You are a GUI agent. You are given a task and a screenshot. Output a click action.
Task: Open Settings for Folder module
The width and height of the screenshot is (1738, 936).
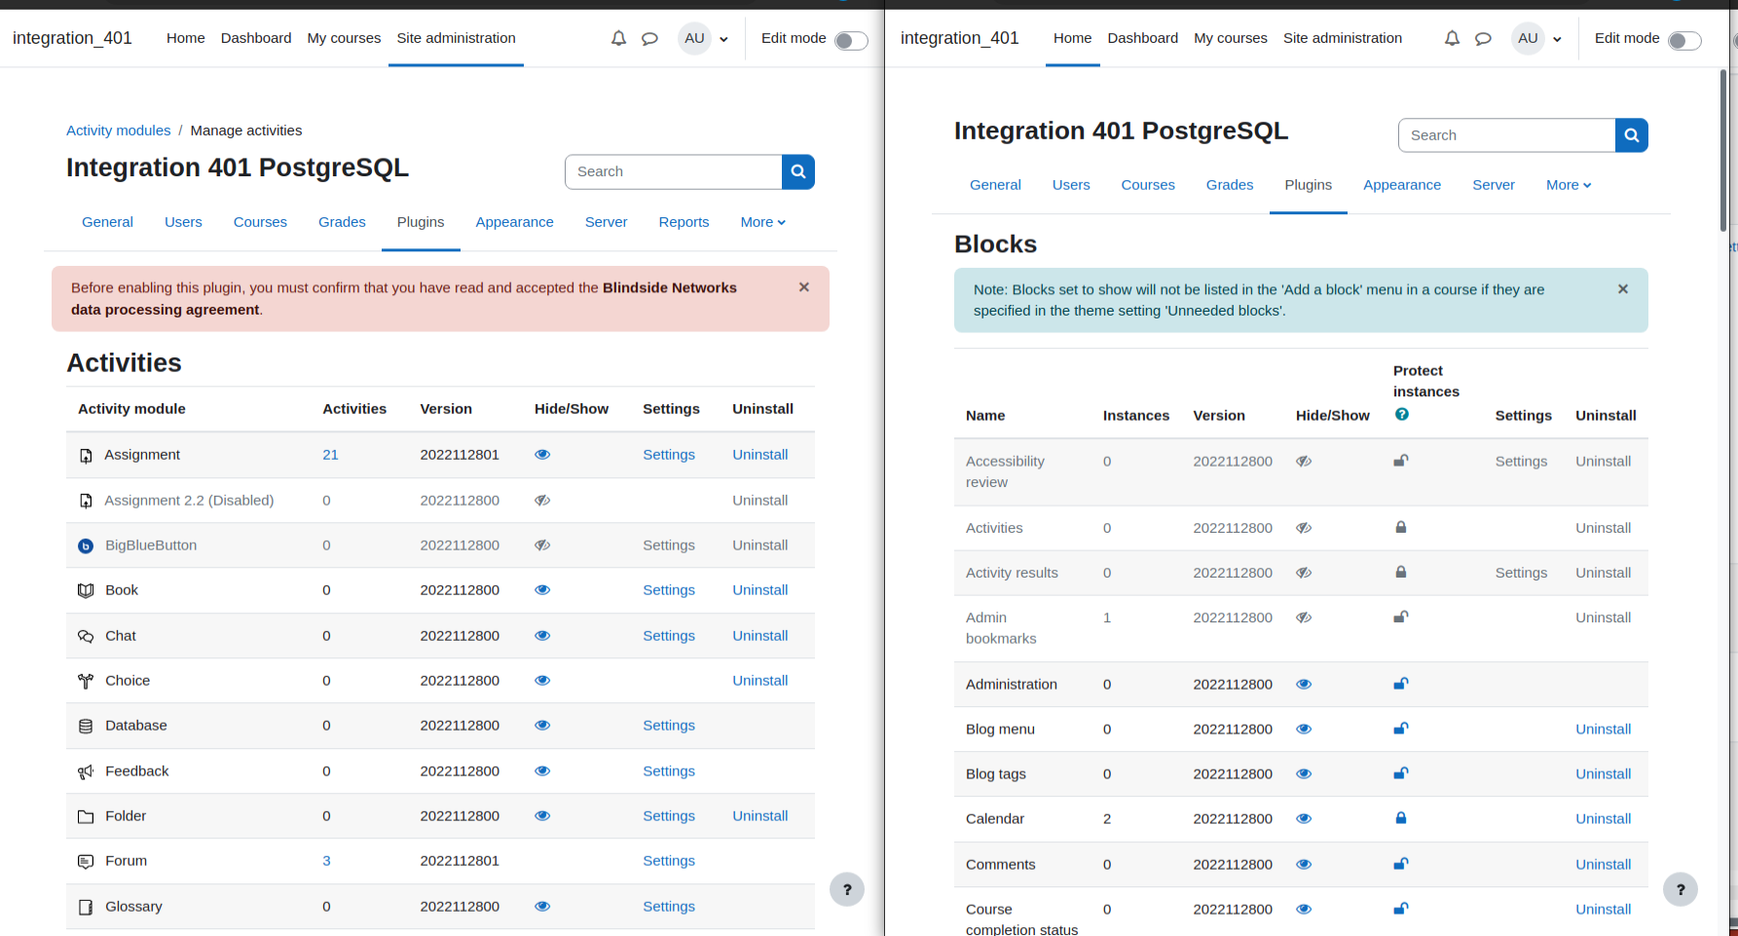[x=669, y=816]
